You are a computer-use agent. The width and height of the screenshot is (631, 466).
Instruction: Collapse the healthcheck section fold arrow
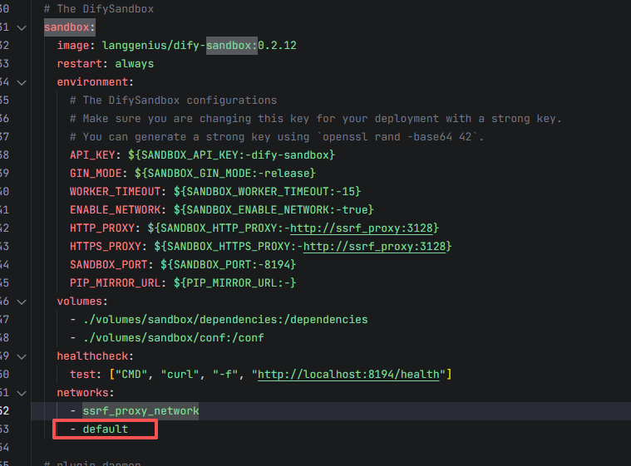click(22, 356)
